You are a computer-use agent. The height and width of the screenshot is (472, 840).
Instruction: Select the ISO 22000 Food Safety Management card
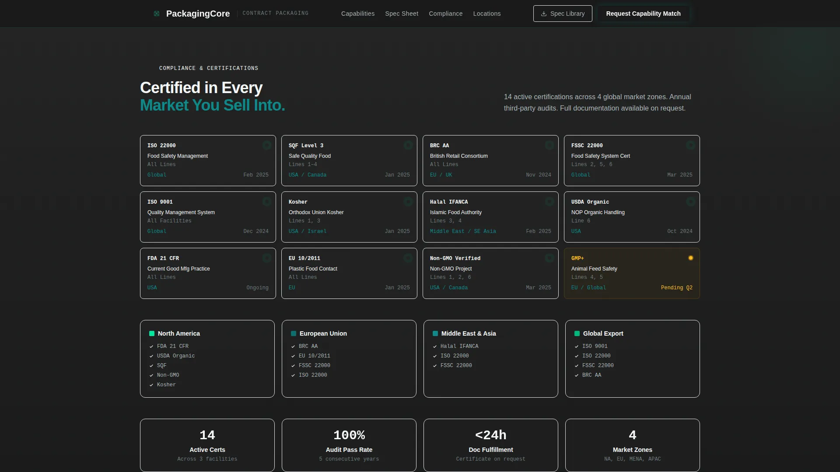point(208,160)
